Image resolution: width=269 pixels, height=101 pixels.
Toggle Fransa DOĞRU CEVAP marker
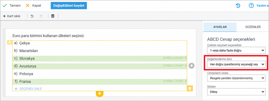pyautogui.click(x=174, y=81)
